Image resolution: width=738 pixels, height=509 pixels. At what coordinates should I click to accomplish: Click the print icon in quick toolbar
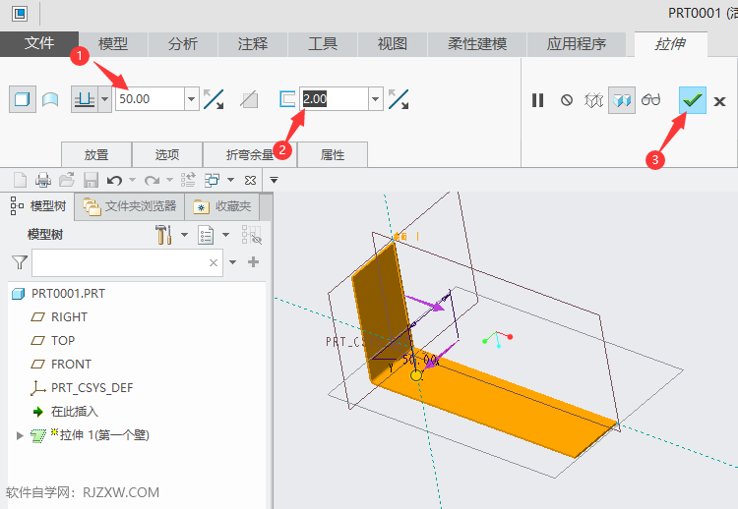[43, 180]
